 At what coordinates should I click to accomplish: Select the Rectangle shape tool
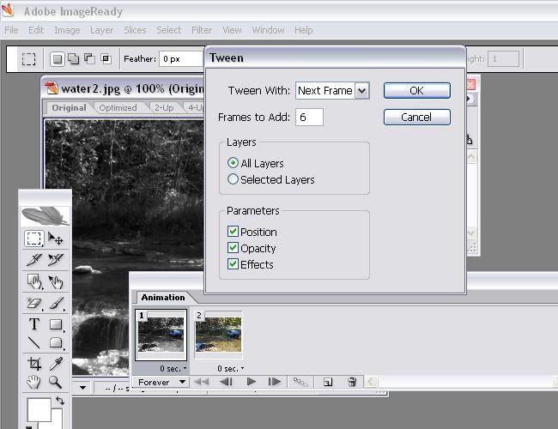[56, 324]
